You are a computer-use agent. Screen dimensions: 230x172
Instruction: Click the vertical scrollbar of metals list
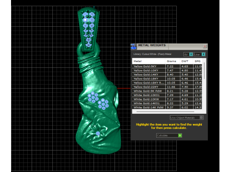[x=204, y=70]
